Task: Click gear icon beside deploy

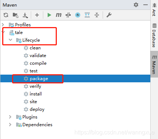Action: 26,109
